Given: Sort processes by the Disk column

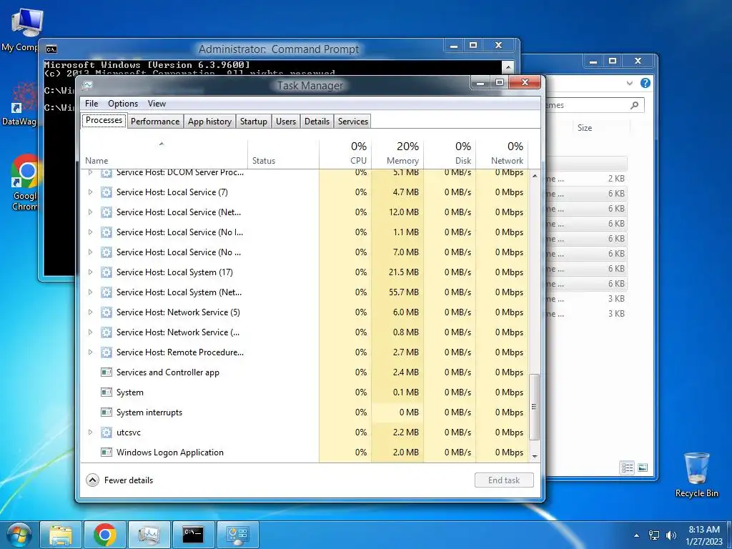Looking at the screenshot, I should coord(450,154).
